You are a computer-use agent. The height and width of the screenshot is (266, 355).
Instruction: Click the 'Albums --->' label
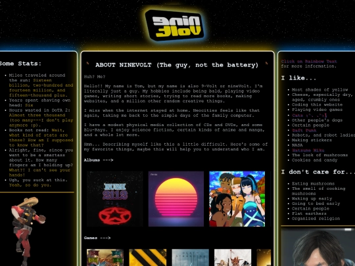click(99, 160)
